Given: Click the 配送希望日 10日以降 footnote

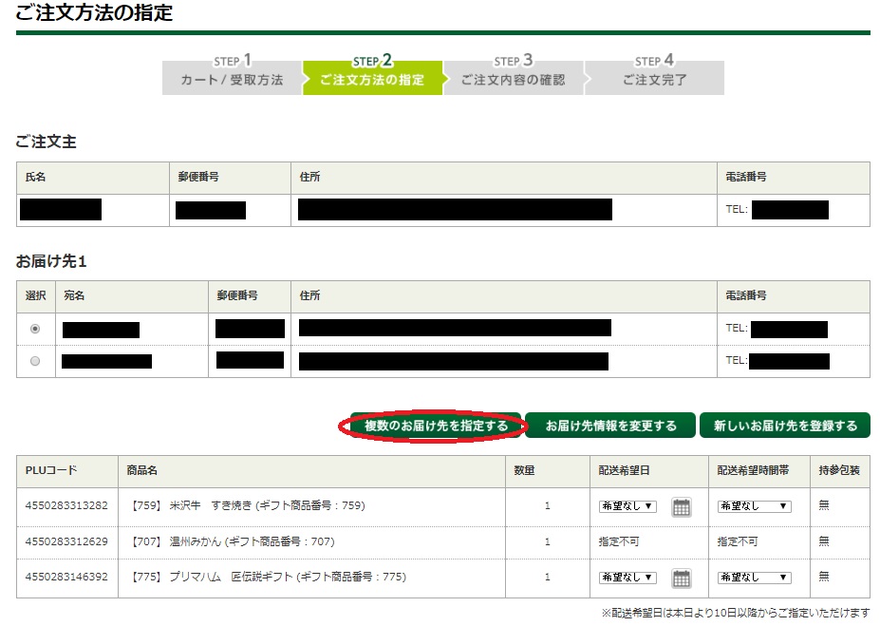Looking at the screenshot, I should tap(735, 613).
